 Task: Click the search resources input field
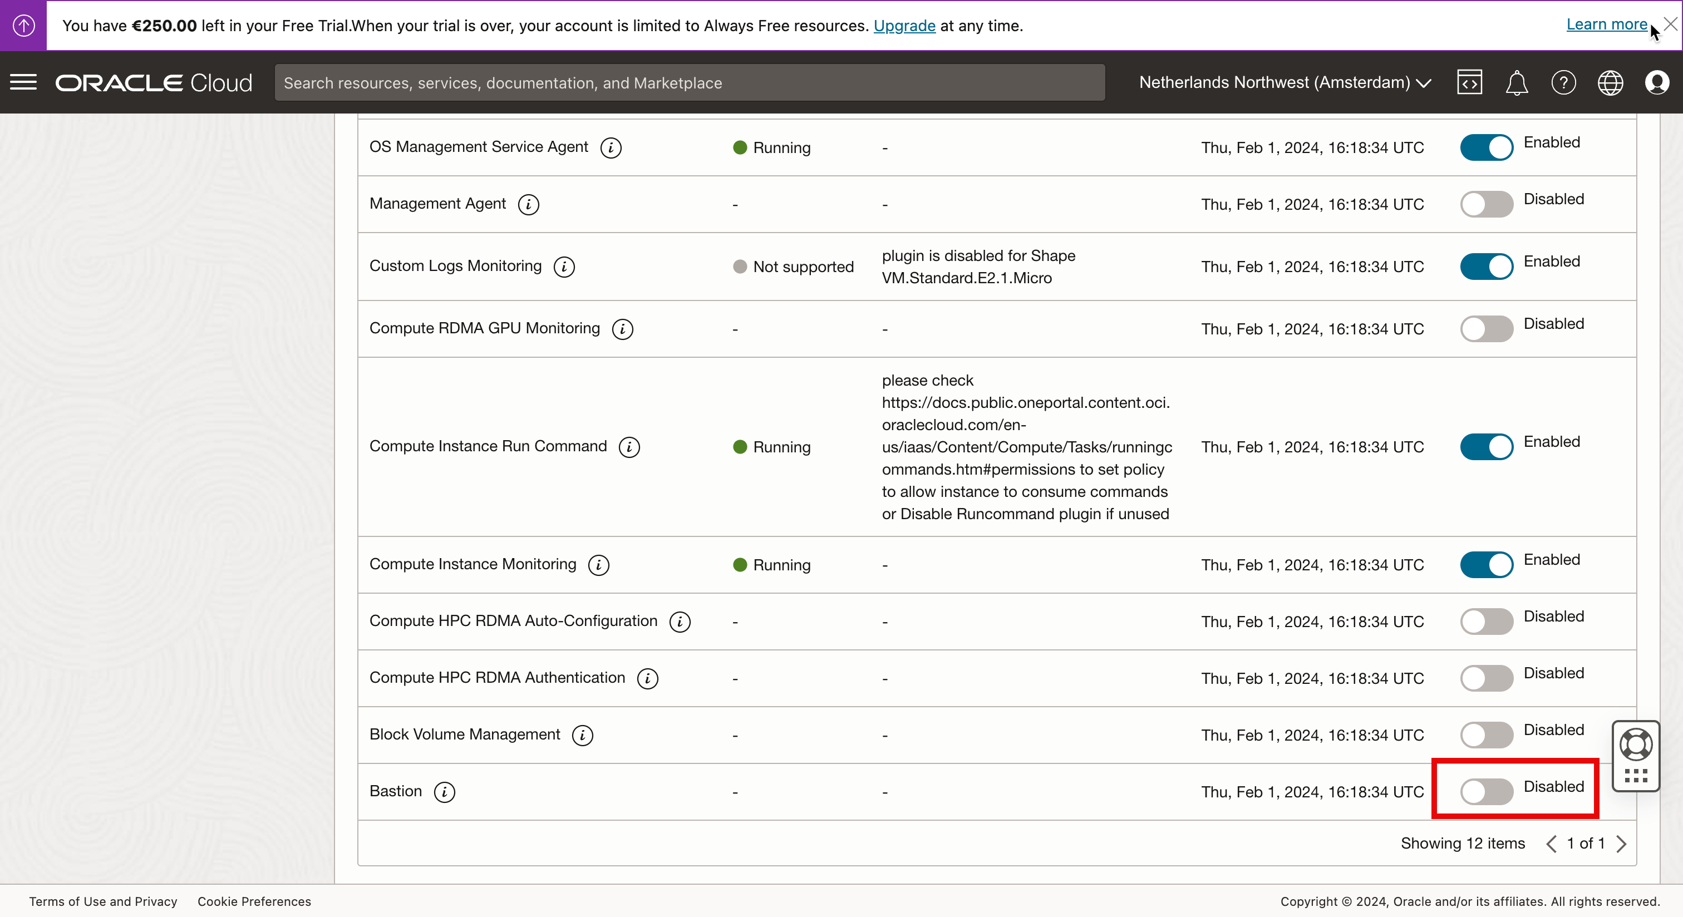pyautogui.click(x=689, y=83)
